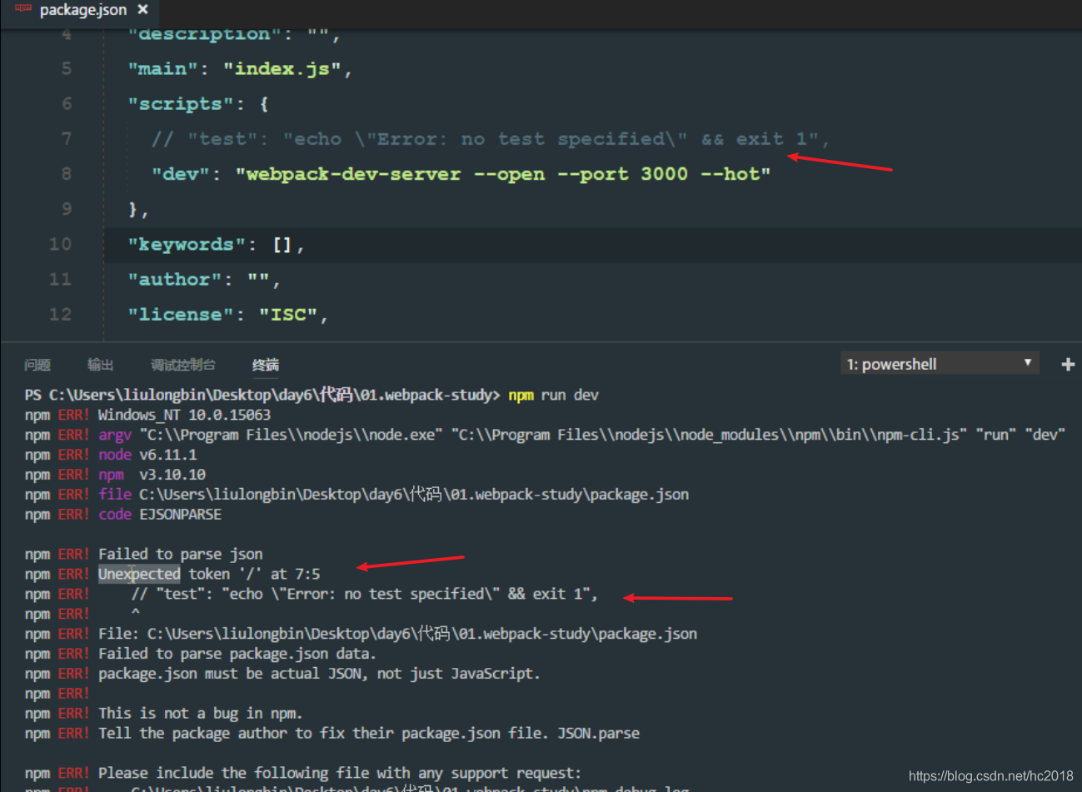Click the "scripts" key on line 6

coord(181,104)
